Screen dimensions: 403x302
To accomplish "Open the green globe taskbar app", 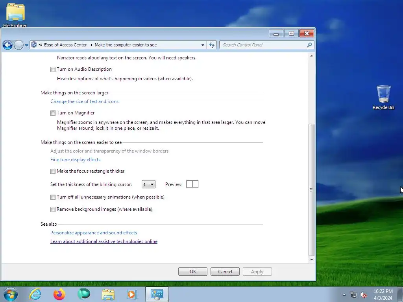I will (84, 294).
